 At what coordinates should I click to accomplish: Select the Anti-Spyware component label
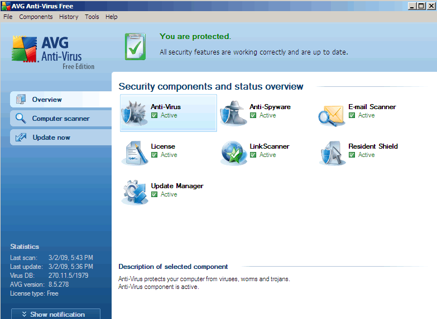(270, 107)
